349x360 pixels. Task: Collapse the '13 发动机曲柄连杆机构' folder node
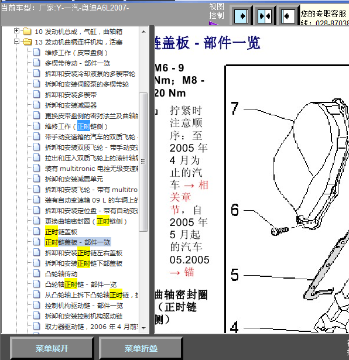pos(16,42)
